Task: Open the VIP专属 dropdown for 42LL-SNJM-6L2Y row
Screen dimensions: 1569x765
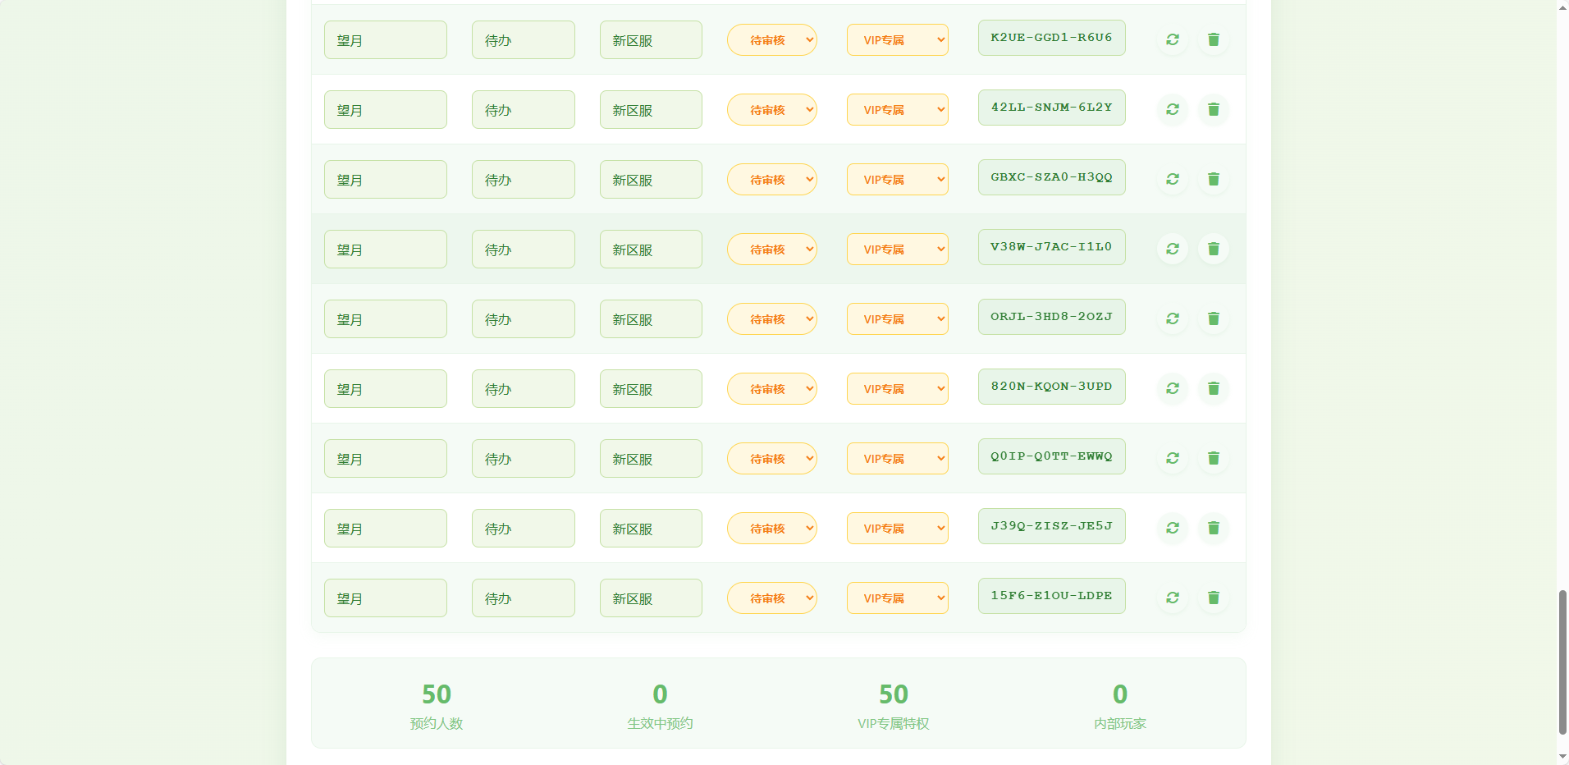Action: [897, 109]
